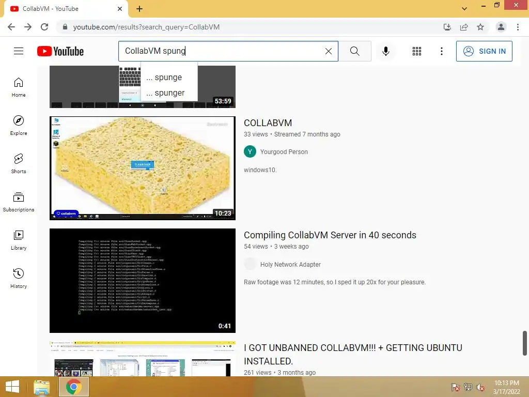Click the Holy Network Adapter avatar

point(250,264)
